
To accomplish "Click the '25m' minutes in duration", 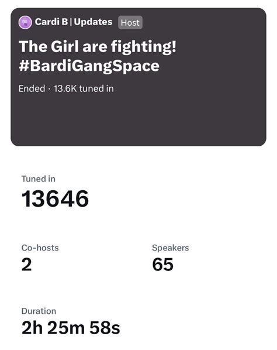I will pos(66,328).
